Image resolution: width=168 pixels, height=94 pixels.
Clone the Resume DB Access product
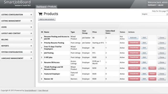(x=162, y=62)
